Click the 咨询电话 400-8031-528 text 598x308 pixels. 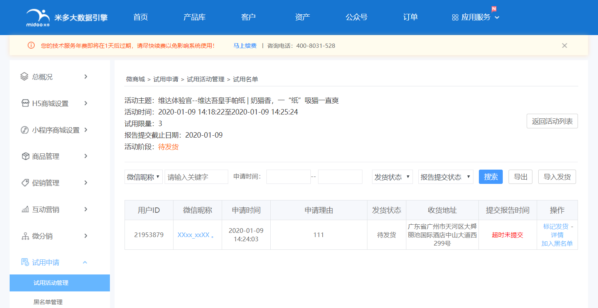tap(301, 45)
